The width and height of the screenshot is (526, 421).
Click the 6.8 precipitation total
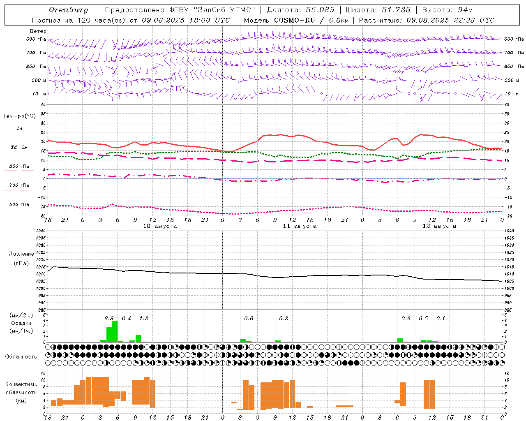pyautogui.click(x=109, y=319)
